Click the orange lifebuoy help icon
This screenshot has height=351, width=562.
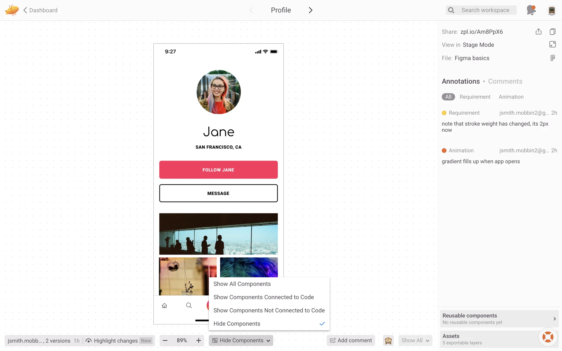coord(548,337)
